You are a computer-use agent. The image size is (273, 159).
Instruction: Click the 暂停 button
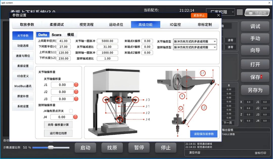(139, 148)
